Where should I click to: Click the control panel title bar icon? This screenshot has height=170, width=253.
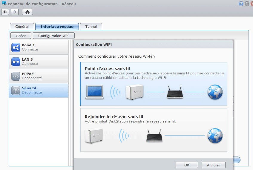[x=4, y=3]
